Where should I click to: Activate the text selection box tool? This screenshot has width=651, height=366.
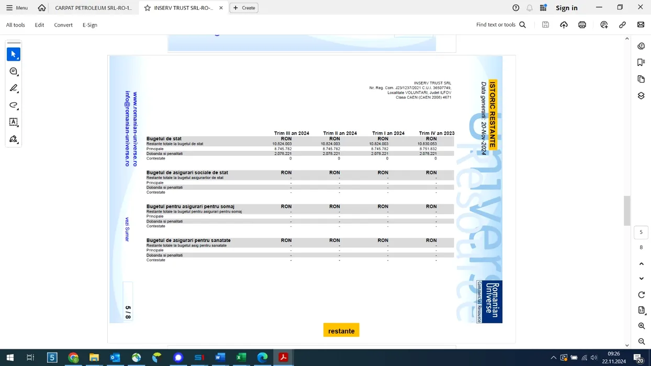tap(14, 122)
